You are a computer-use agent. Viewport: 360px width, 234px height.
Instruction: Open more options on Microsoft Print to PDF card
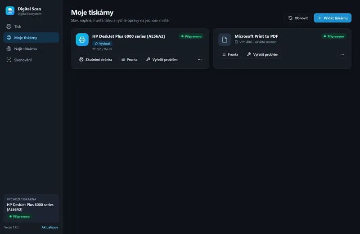(342, 54)
